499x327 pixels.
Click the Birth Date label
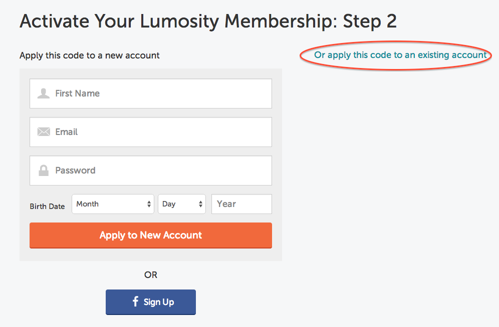47,206
